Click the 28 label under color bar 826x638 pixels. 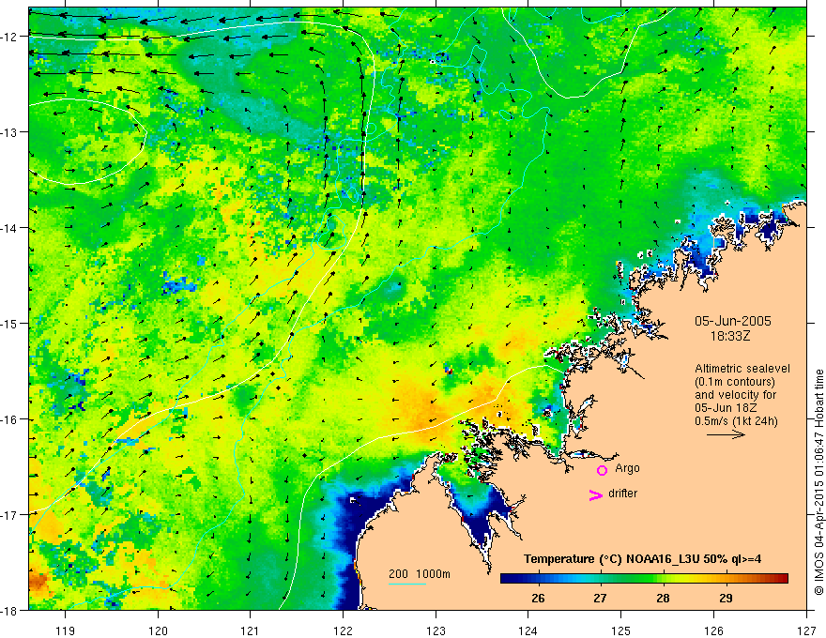[664, 598]
